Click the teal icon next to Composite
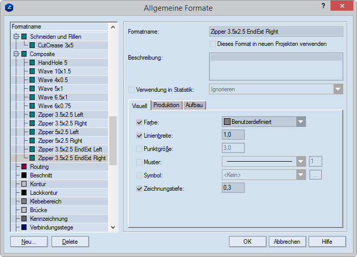 24,54
